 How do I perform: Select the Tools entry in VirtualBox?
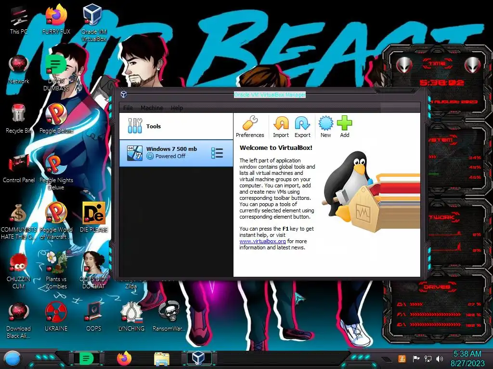coord(176,126)
